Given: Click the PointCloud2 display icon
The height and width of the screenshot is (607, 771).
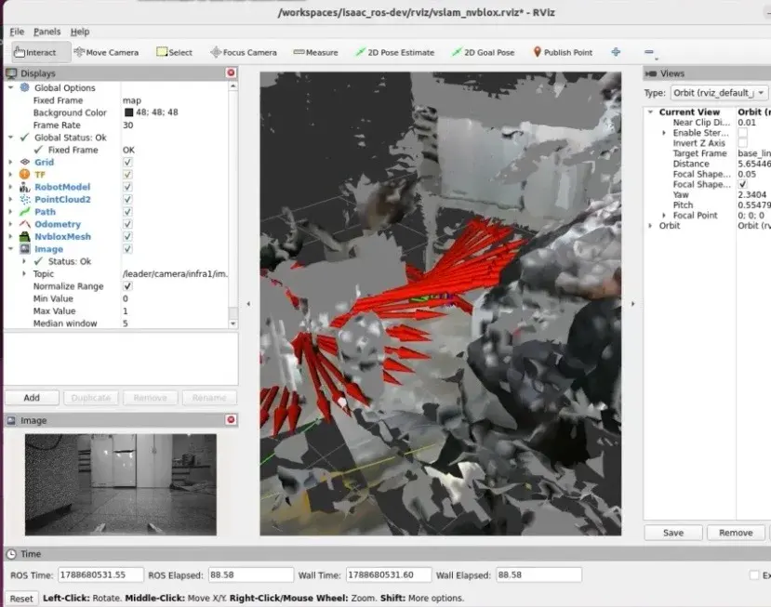Looking at the screenshot, I should pos(24,199).
